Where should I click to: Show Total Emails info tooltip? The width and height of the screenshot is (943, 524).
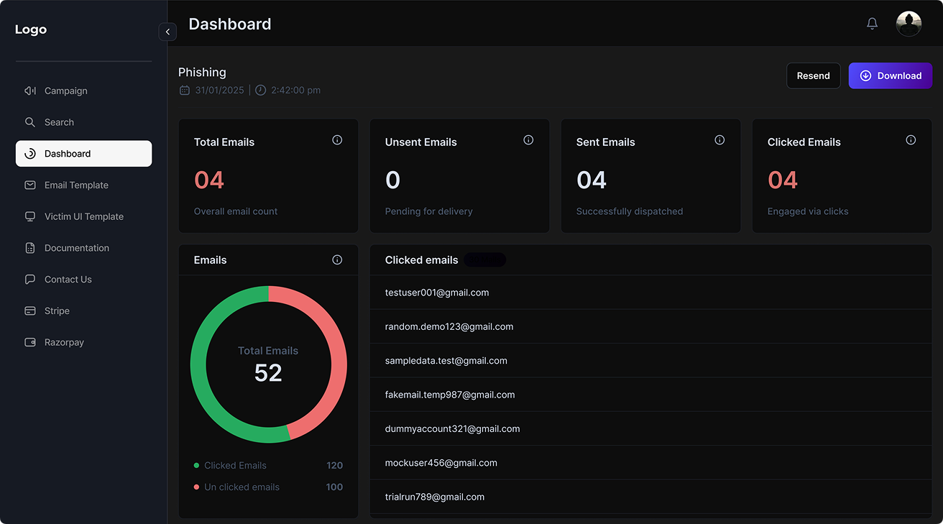337,139
